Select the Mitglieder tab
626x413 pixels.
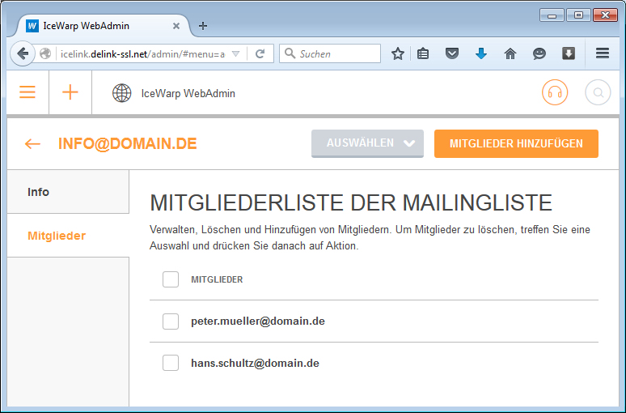click(68, 236)
